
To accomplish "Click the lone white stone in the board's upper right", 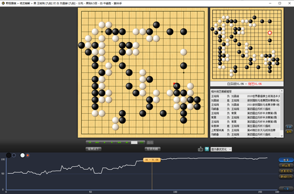I will click(x=183, y=52).
